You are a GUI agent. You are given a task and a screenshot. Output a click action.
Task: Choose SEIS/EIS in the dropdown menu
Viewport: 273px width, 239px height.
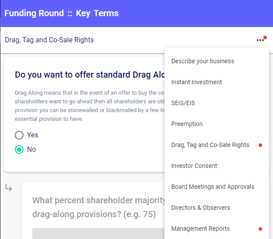coord(184,103)
